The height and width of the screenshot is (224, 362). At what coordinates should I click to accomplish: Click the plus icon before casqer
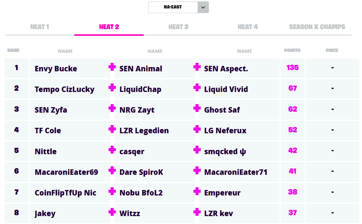[112, 150]
